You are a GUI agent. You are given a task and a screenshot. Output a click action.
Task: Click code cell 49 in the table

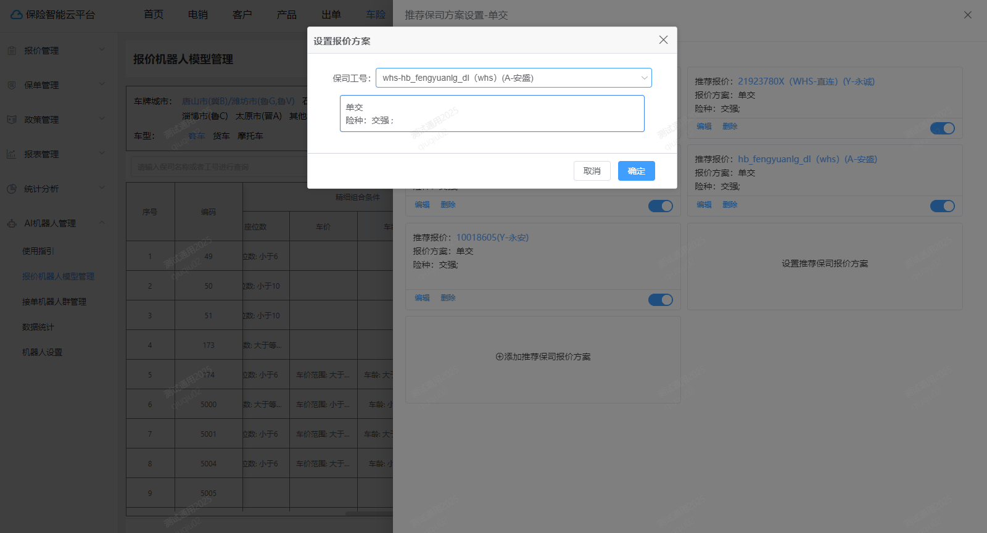pyautogui.click(x=209, y=257)
